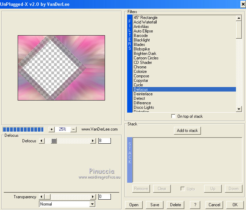Click the Delete button
The width and height of the screenshot is (246, 210).
(175, 205)
